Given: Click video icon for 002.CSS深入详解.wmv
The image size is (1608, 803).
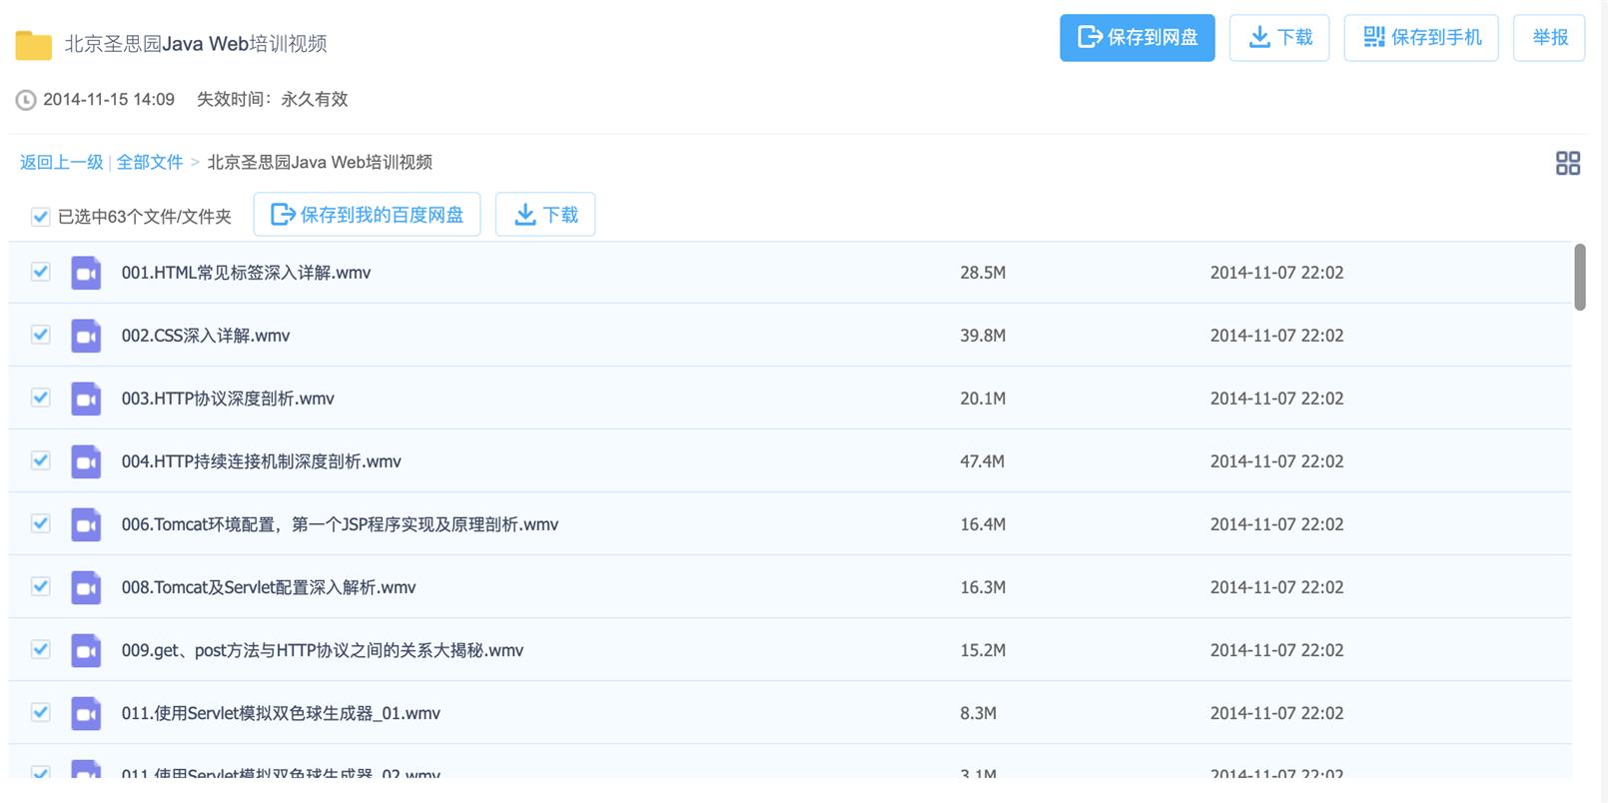Looking at the screenshot, I should (86, 336).
